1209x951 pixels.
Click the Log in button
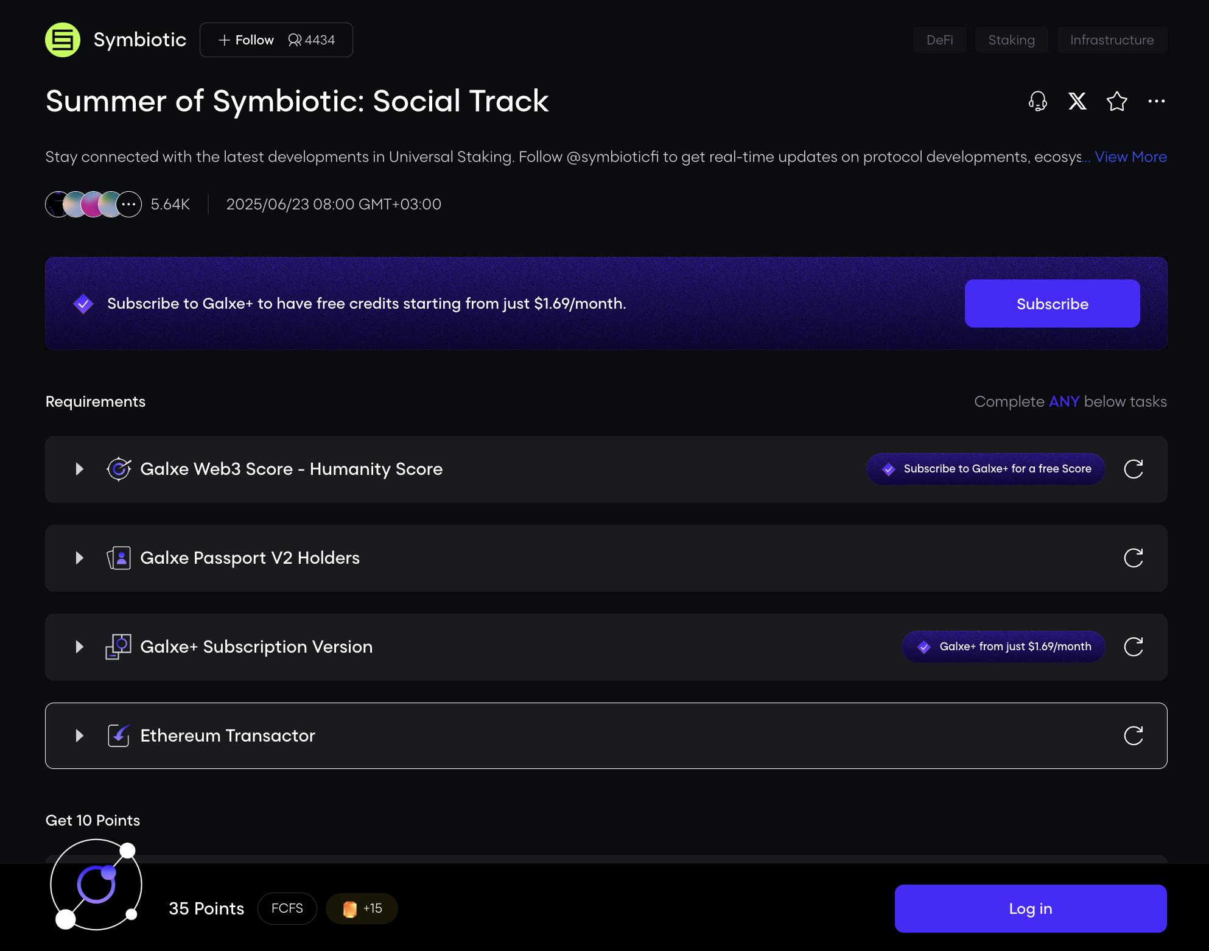pos(1030,908)
